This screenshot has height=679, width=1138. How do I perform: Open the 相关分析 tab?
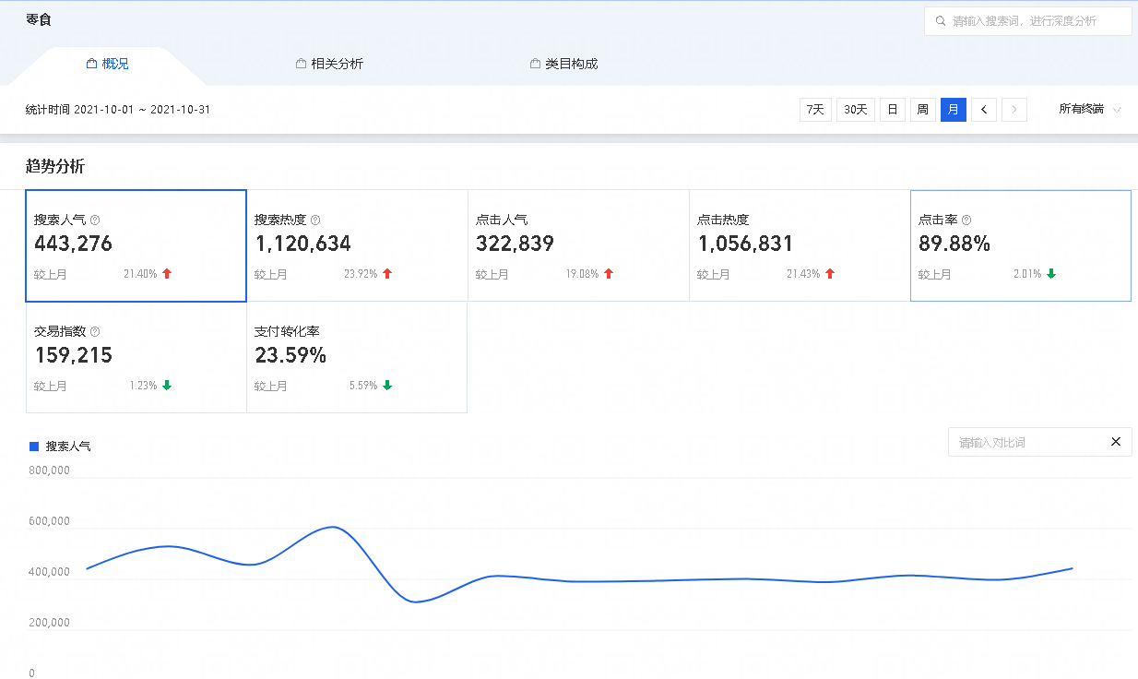tap(329, 64)
